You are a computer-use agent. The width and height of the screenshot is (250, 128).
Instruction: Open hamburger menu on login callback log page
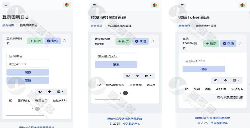tap(6, 5)
